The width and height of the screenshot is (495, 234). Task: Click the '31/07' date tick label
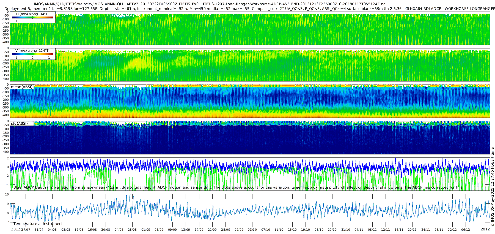(x=39, y=230)
